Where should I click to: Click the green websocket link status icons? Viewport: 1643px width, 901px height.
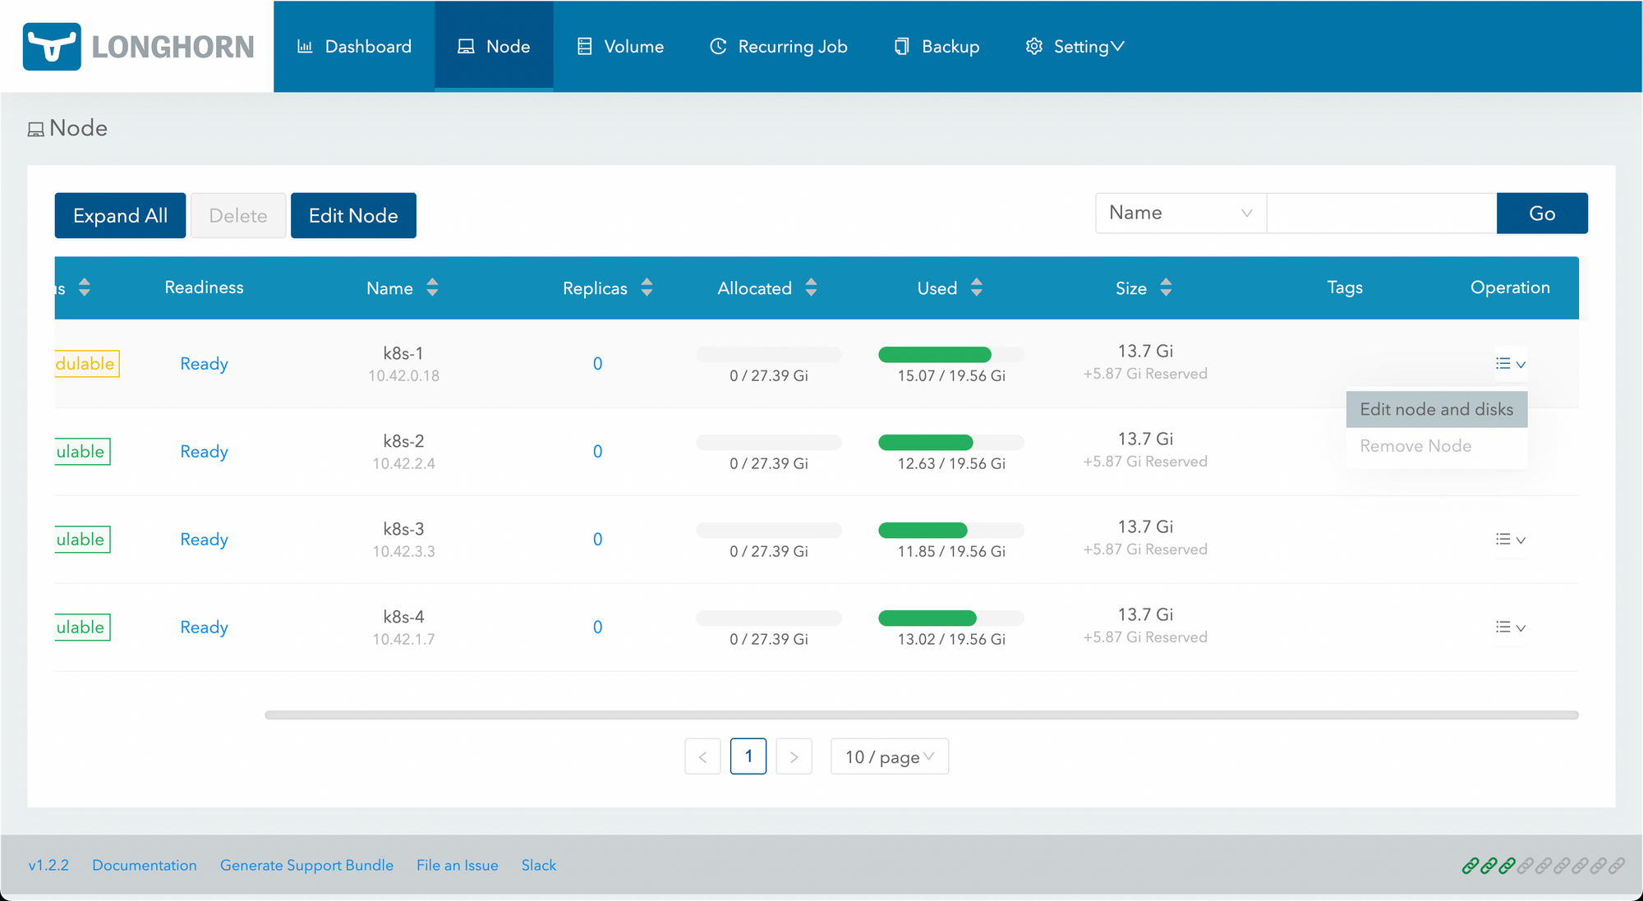(1489, 866)
